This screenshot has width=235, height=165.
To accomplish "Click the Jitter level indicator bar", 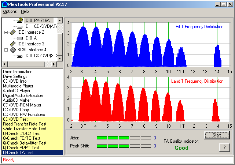I will 124,138.
